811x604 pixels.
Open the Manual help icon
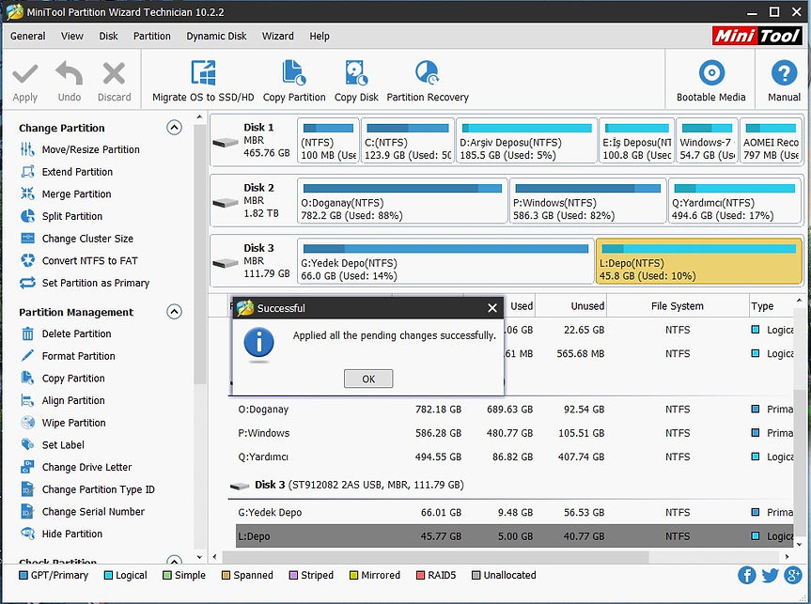pyautogui.click(x=784, y=73)
